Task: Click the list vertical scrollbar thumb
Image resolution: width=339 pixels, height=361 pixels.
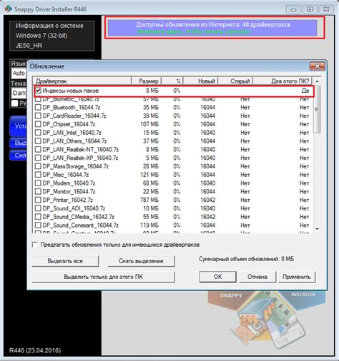Action: (317, 109)
